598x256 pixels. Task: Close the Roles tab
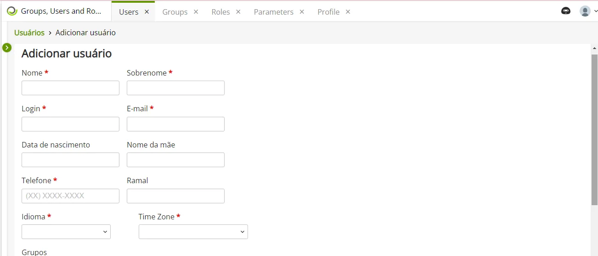tap(238, 12)
